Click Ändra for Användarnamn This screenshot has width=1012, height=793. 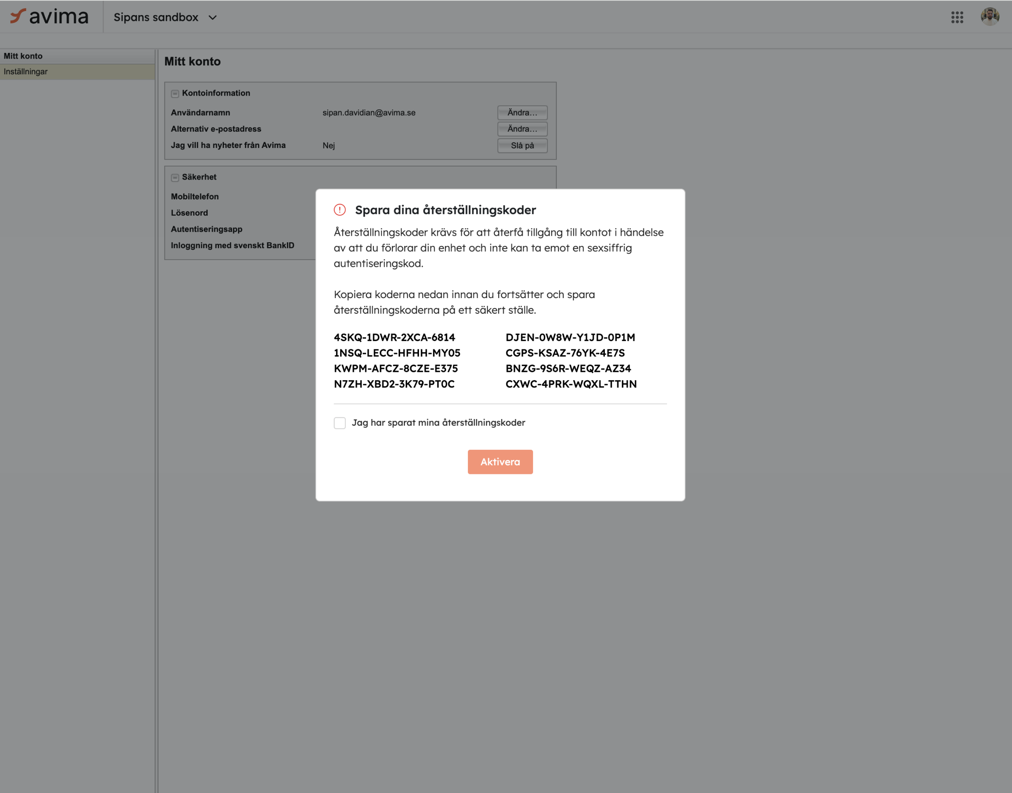(522, 112)
